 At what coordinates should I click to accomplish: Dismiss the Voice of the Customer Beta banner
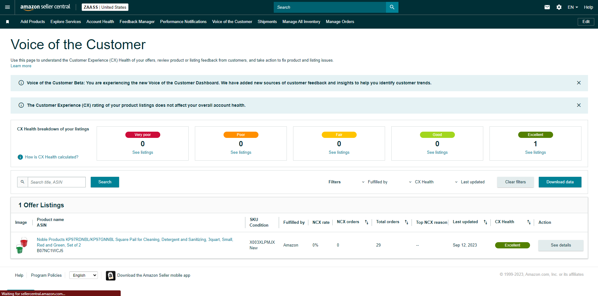(579, 83)
